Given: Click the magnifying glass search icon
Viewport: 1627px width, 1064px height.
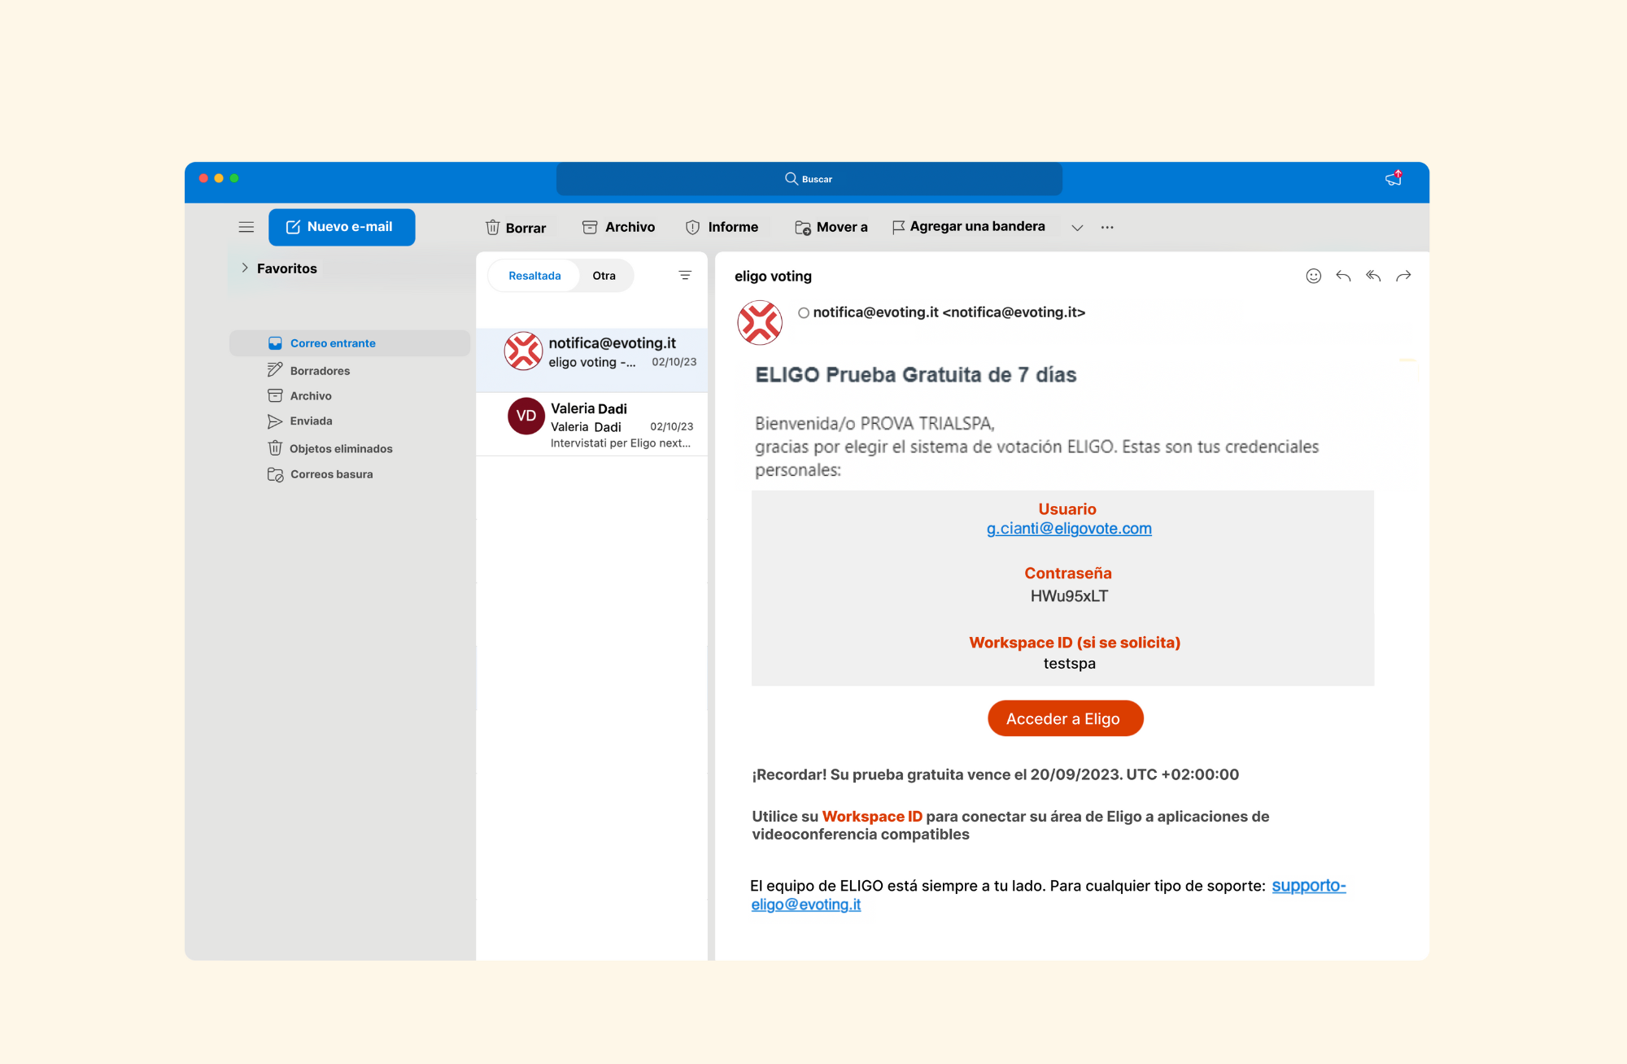Looking at the screenshot, I should (x=791, y=178).
